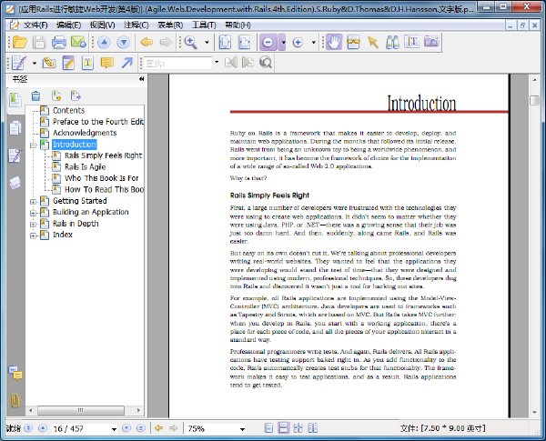Select the Textbox T tool
Viewport: 546px width, 441px height.
tap(87, 63)
